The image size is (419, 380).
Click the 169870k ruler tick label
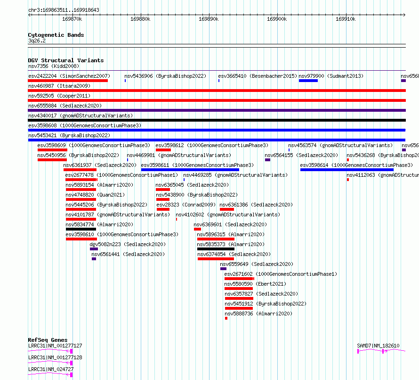tap(72, 19)
